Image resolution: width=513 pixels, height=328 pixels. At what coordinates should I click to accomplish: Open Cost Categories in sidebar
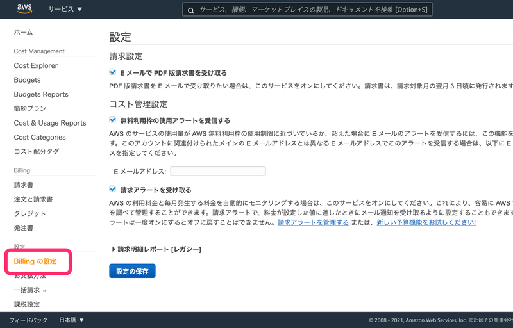tap(40, 137)
